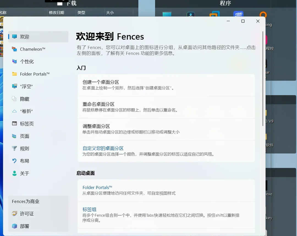Sort by 修改日期 column in 下载 fence
The height and width of the screenshot is (236, 297).
56,12
